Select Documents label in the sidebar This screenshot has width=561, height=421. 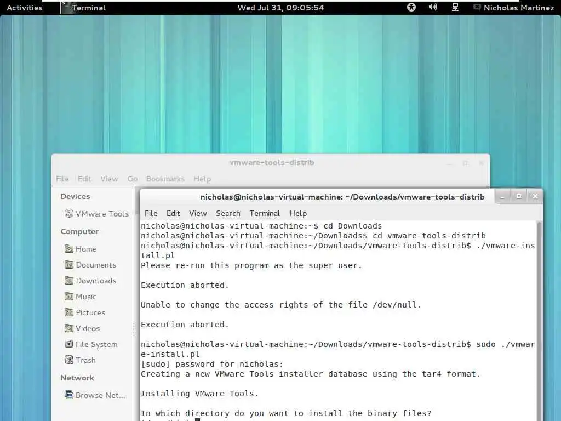(x=96, y=265)
